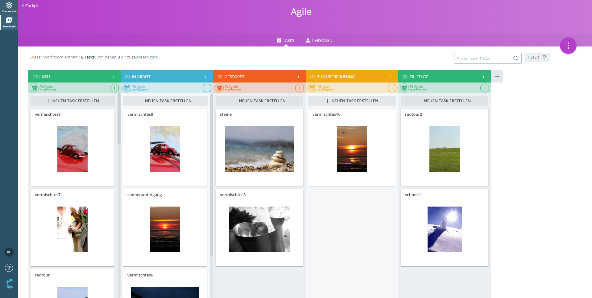Open the GESTOPPT column options menu
592x298 pixels.
click(298, 76)
